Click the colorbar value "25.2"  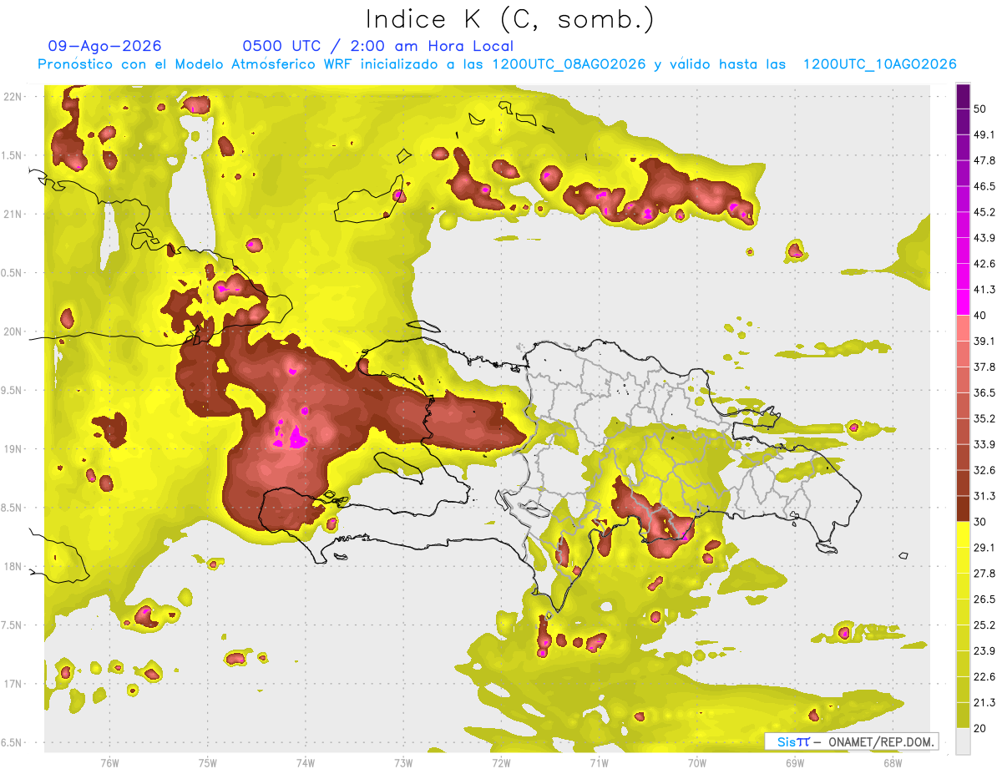tap(984, 625)
